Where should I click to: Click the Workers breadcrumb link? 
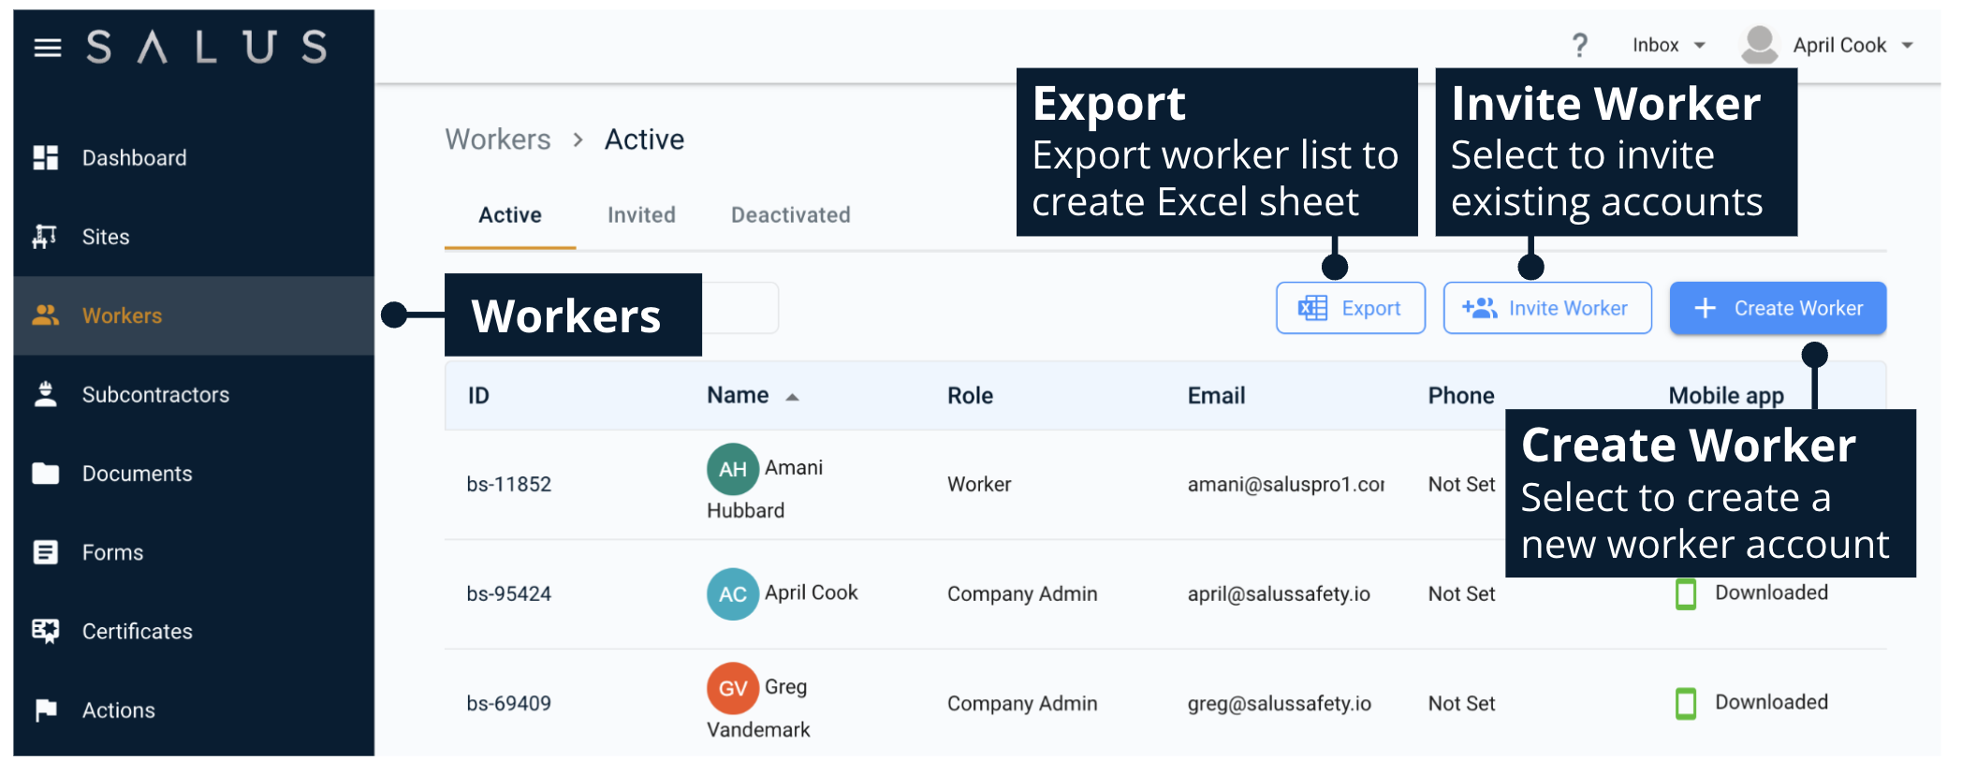tap(498, 139)
